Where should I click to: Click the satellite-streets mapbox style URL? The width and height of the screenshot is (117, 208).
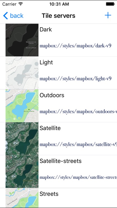(x=78, y=177)
